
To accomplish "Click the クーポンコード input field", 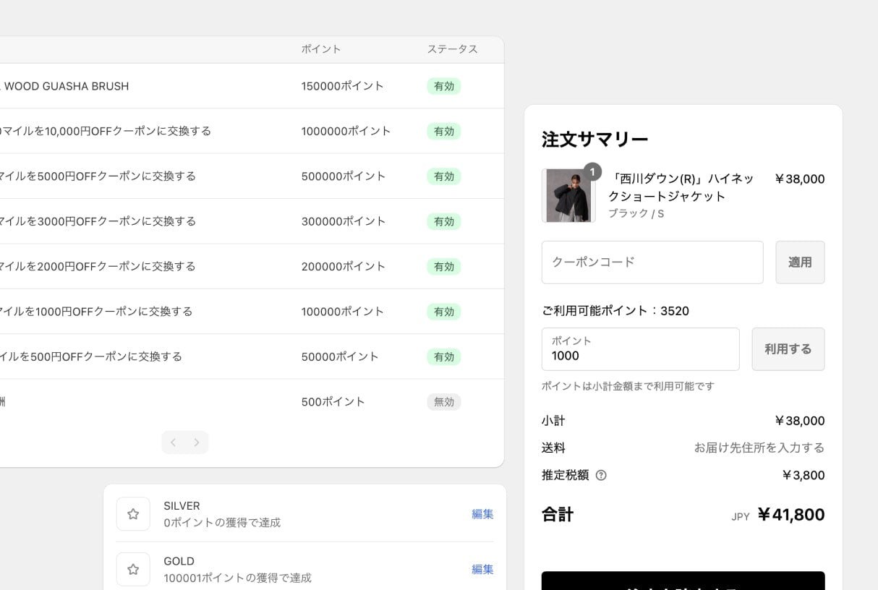I will [652, 262].
